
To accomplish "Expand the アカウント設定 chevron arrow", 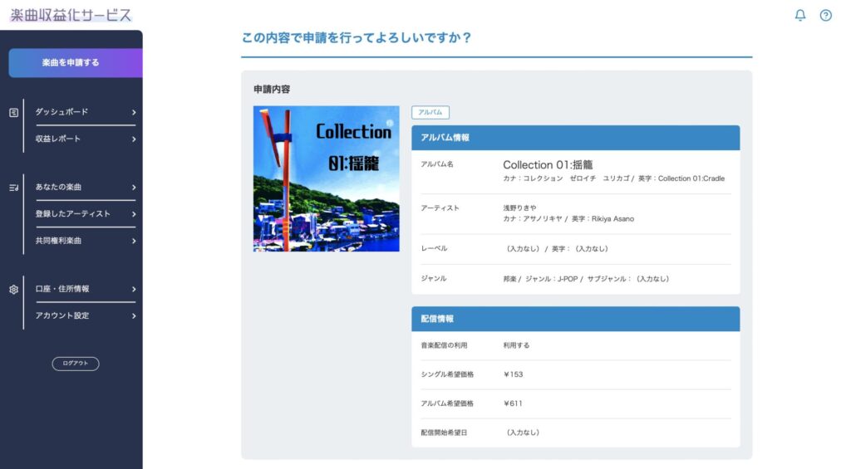I will [134, 315].
